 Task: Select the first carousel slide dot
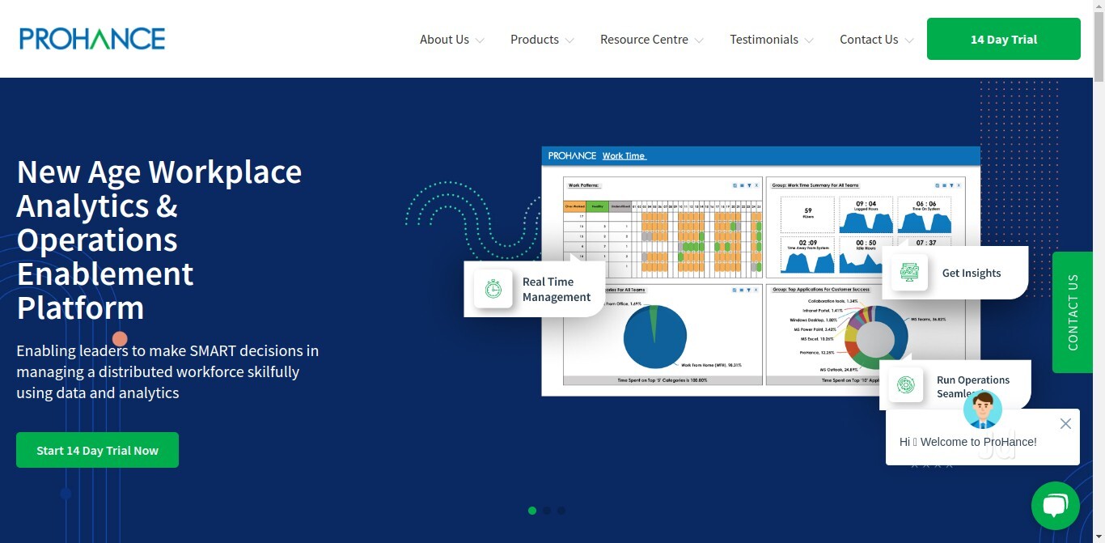tap(532, 511)
